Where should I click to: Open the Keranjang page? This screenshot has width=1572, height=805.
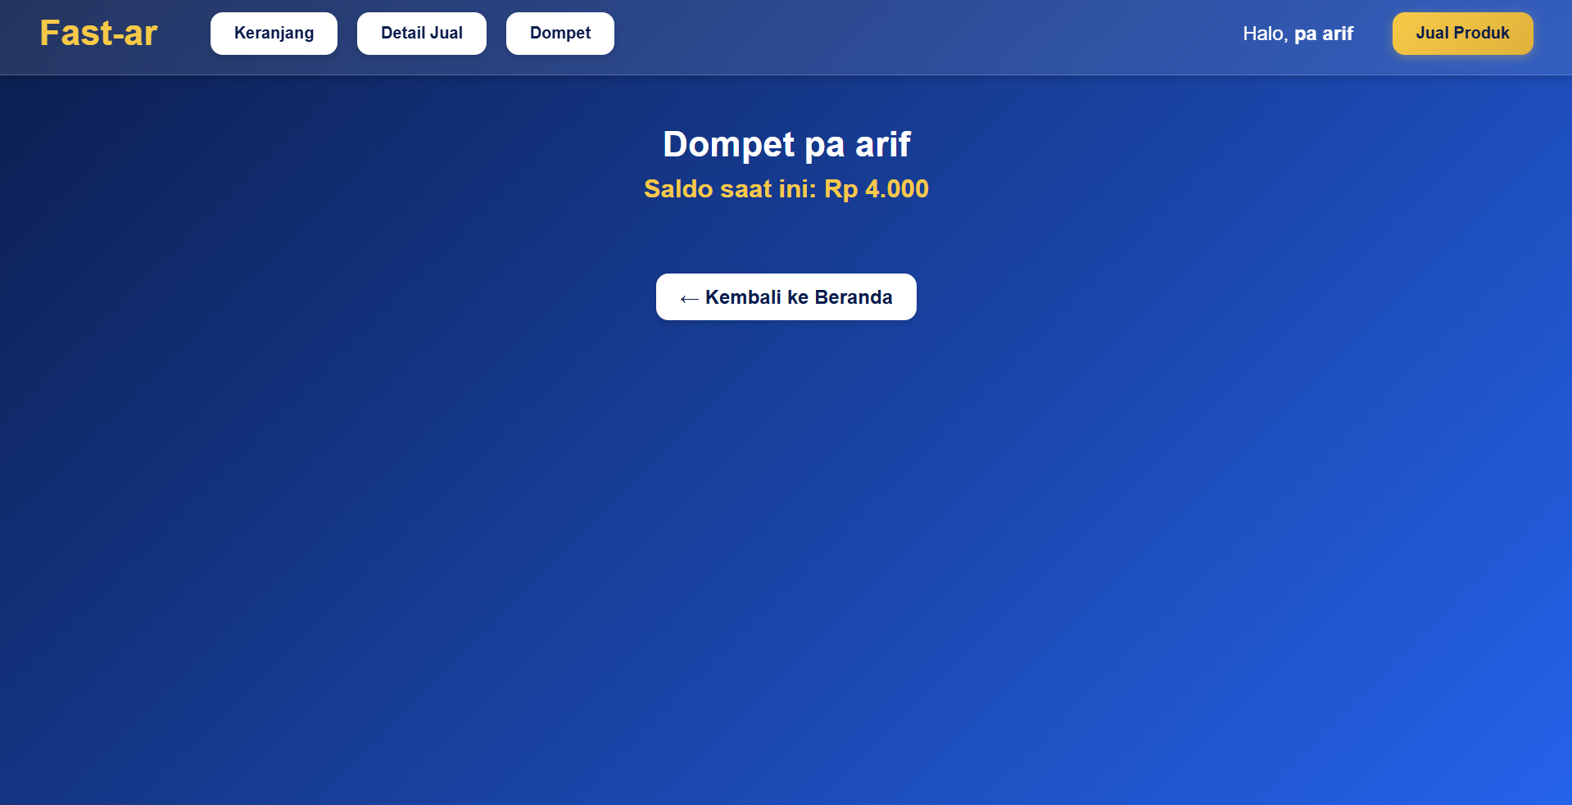click(274, 34)
